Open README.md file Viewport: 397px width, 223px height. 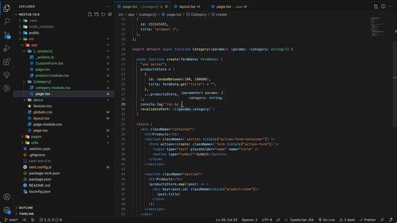pyautogui.click(x=39, y=185)
